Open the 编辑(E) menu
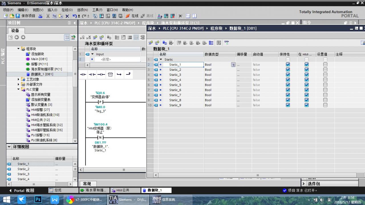The image size is (365, 205). point(23,10)
